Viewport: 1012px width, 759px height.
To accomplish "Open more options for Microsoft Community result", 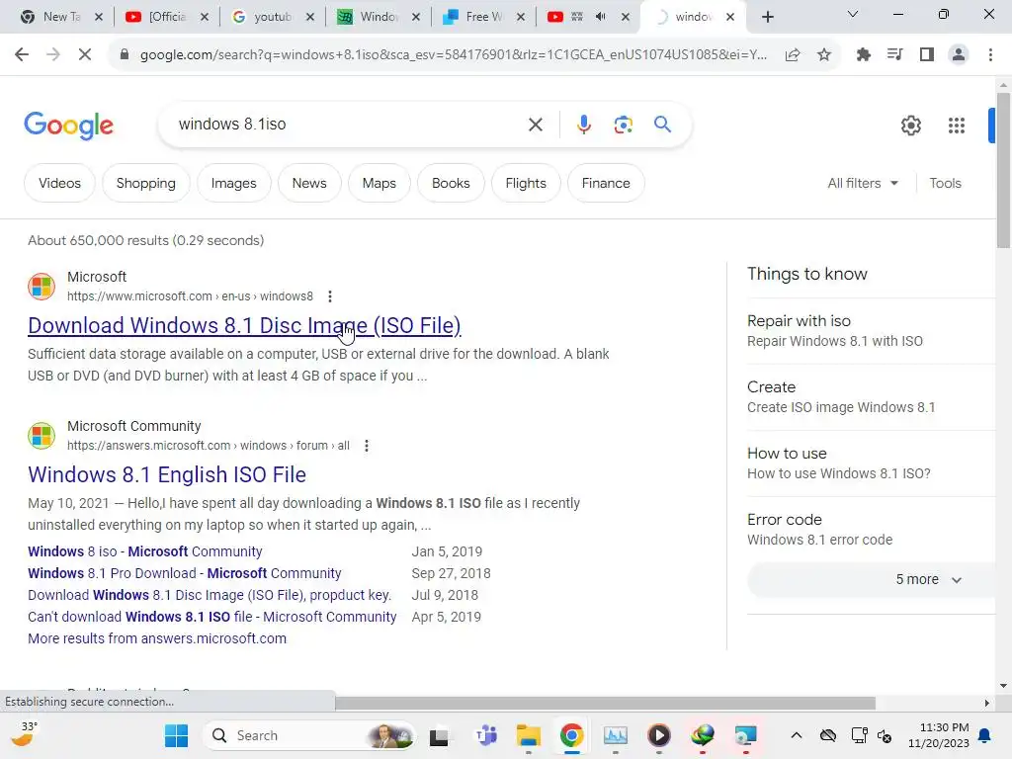I will pyautogui.click(x=367, y=446).
